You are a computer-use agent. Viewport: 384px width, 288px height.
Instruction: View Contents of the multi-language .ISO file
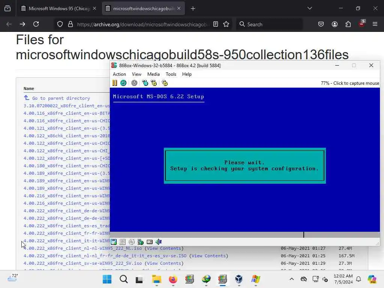point(208,256)
